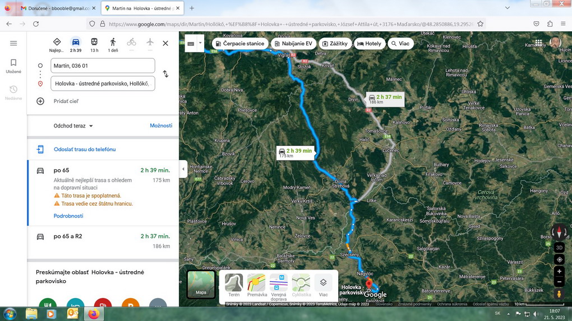The width and height of the screenshot is (572, 321).
Task: Select cycling travel mode
Action: [131, 43]
